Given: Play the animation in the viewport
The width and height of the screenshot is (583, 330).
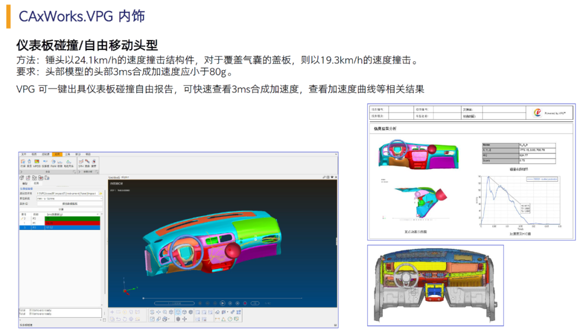Looking at the screenshot, I should (222, 303).
